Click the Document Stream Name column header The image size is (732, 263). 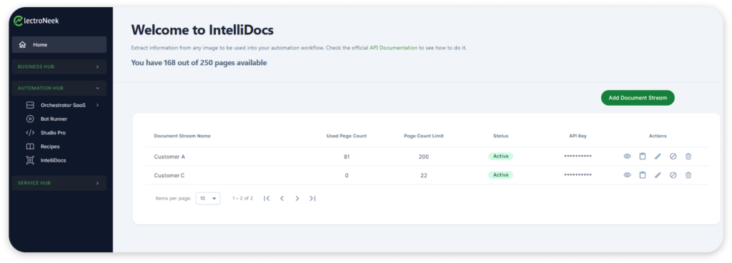182,137
